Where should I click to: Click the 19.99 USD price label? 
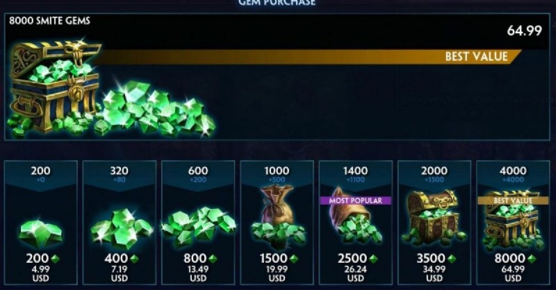[x=277, y=274]
